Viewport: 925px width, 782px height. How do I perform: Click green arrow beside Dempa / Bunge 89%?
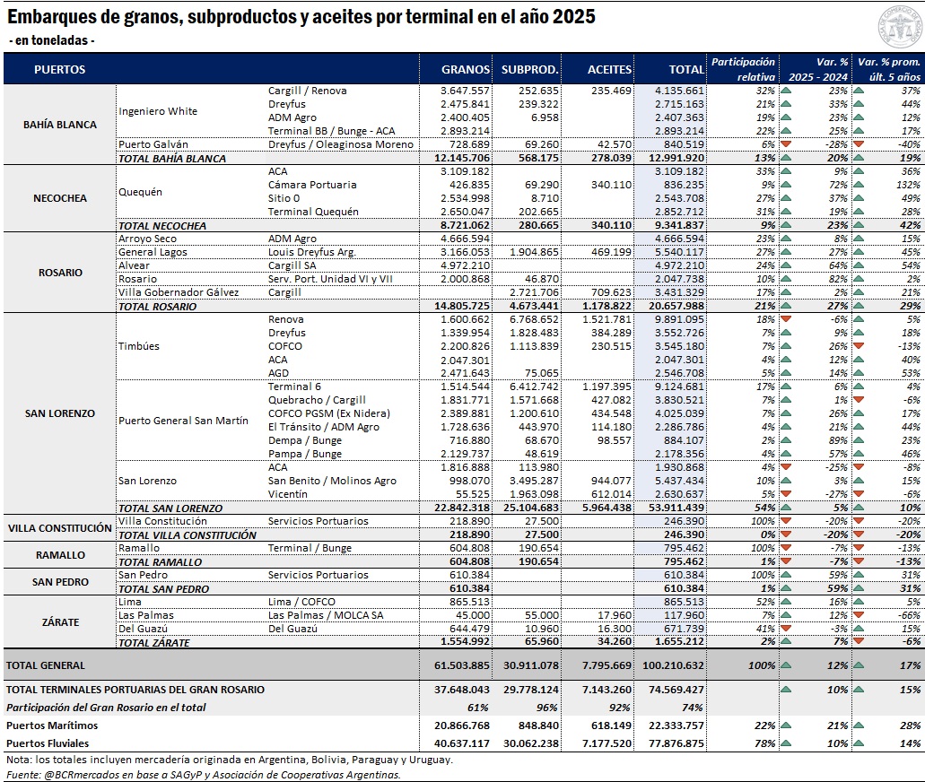click(786, 440)
